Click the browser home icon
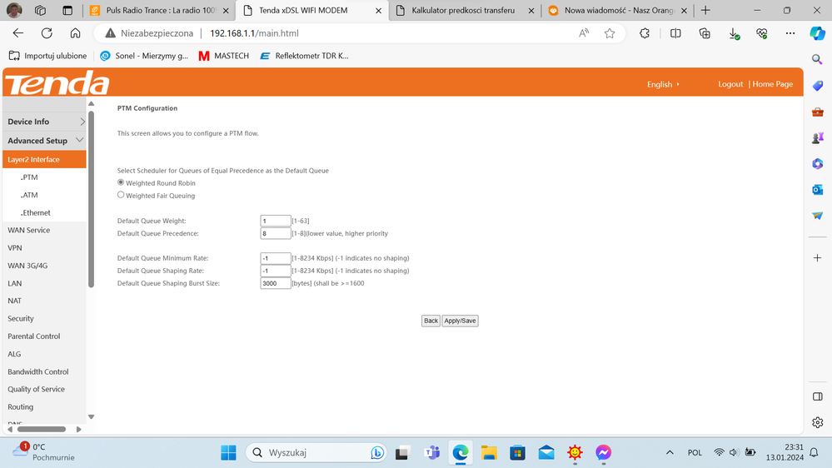Image resolution: width=832 pixels, height=468 pixels. click(75, 33)
